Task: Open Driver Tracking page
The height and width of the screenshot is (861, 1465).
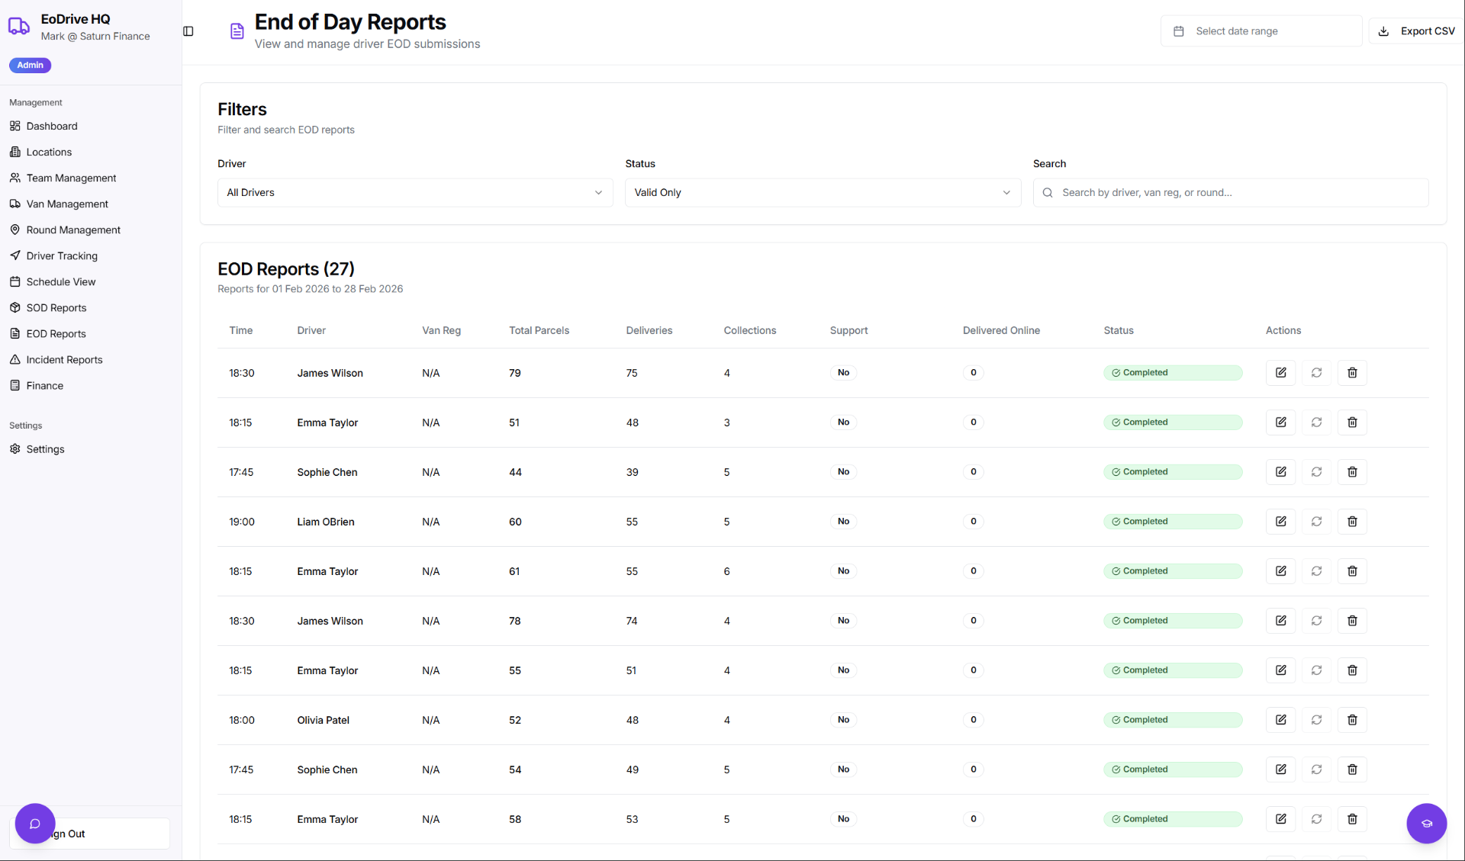Action: pos(62,256)
